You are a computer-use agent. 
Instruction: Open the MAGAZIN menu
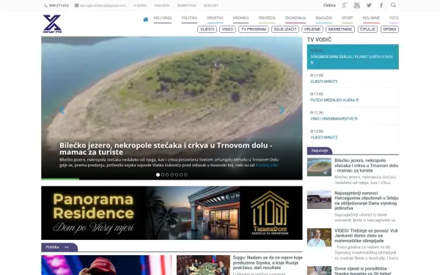(x=323, y=18)
